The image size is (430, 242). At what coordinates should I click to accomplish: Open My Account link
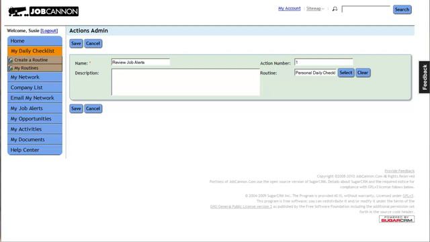[x=290, y=9]
